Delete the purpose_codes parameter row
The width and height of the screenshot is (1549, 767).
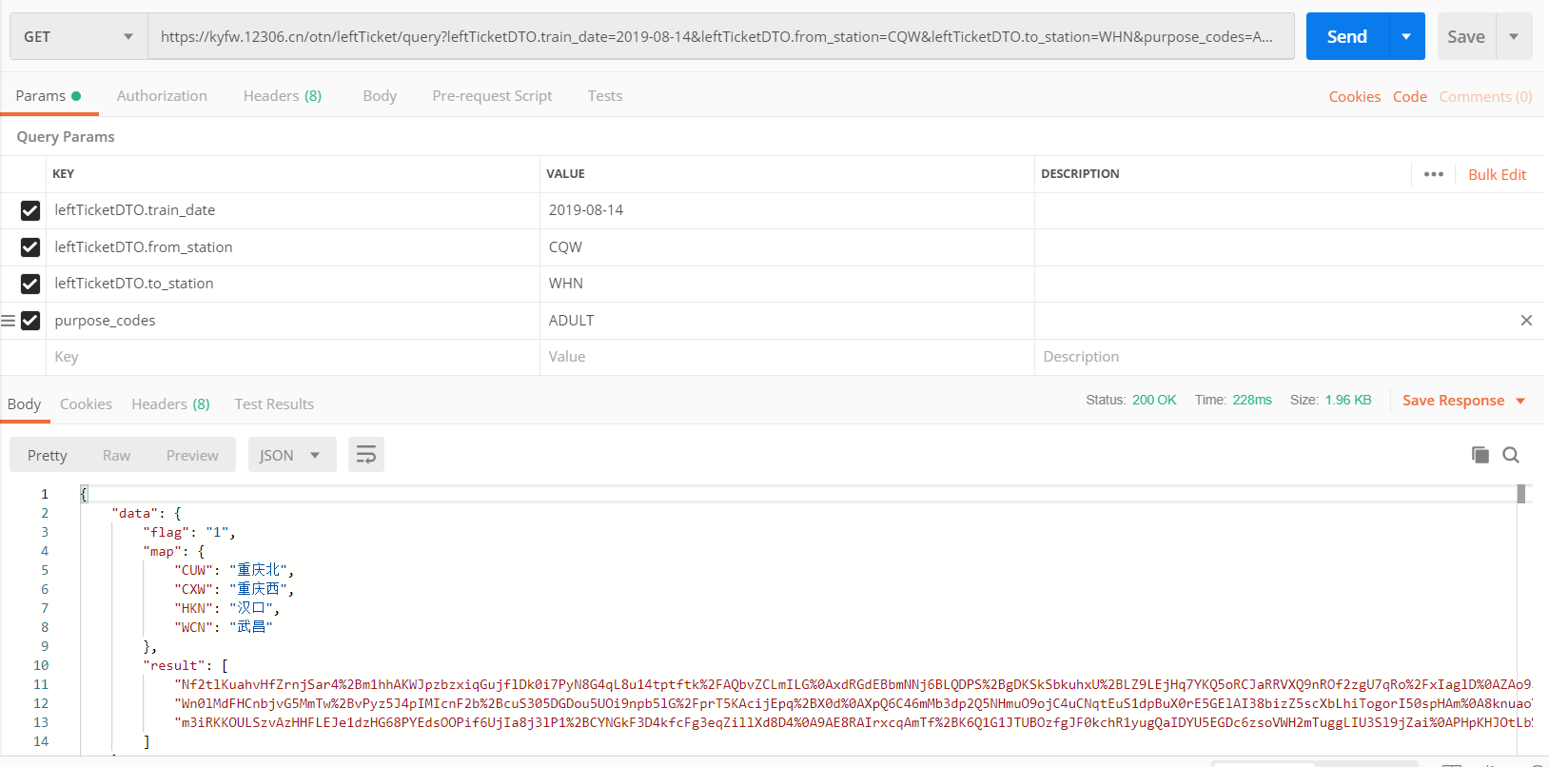(x=1526, y=321)
